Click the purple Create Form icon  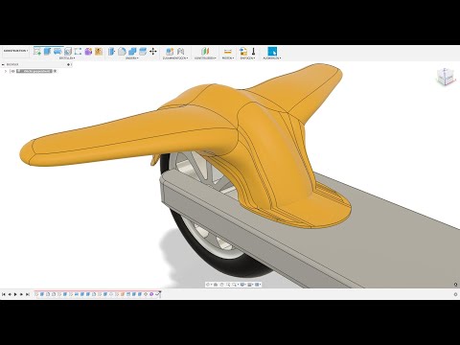(x=88, y=51)
